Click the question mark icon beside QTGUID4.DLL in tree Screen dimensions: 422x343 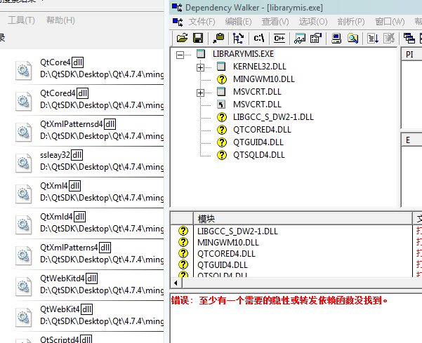(x=222, y=142)
